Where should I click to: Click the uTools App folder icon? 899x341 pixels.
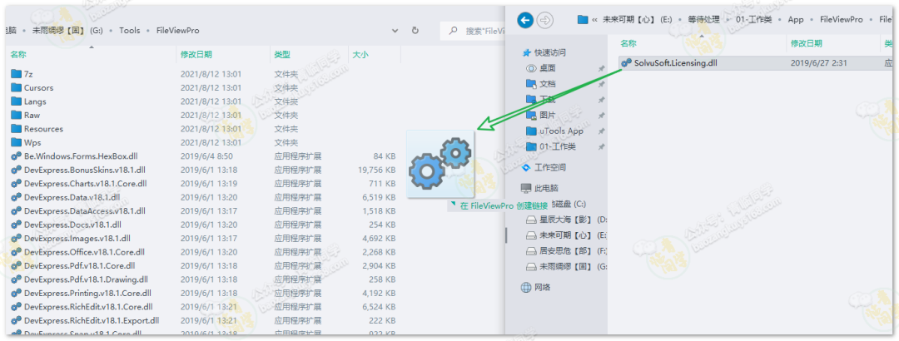pos(531,131)
